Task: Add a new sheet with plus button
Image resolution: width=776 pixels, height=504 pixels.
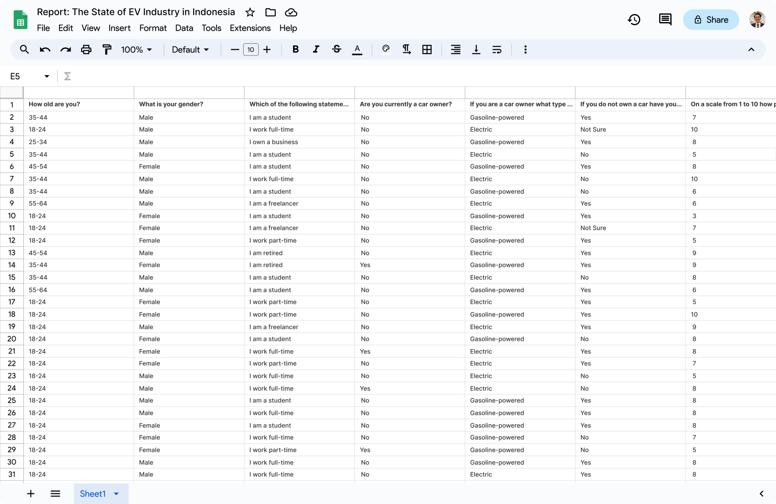Action: pos(31,494)
